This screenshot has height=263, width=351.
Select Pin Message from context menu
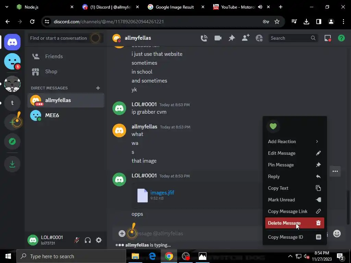[294, 165]
